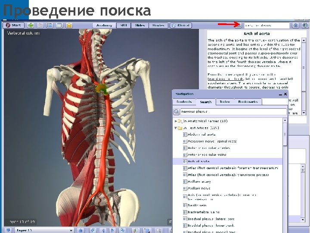Rotate model left with arrow icon
This screenshot has width=310, height=233.
tap(103, 230)
